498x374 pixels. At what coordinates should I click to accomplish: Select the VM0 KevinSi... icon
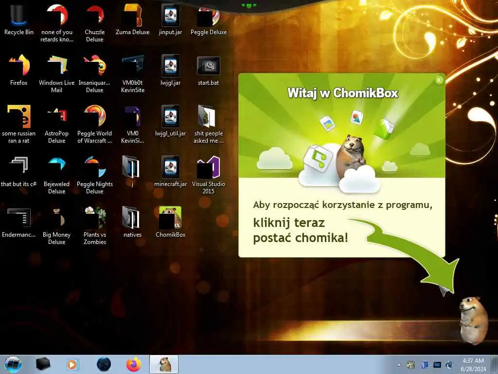(x=132, y=124)
